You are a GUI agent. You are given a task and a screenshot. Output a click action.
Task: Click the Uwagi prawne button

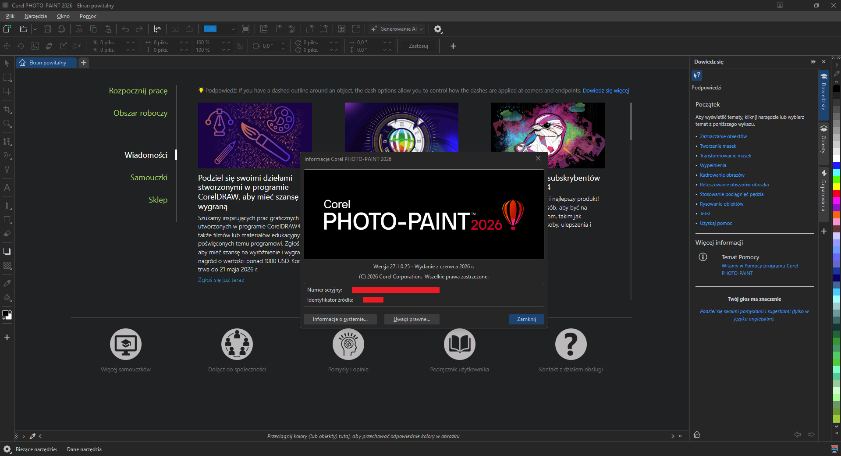[x=412, y=319]
